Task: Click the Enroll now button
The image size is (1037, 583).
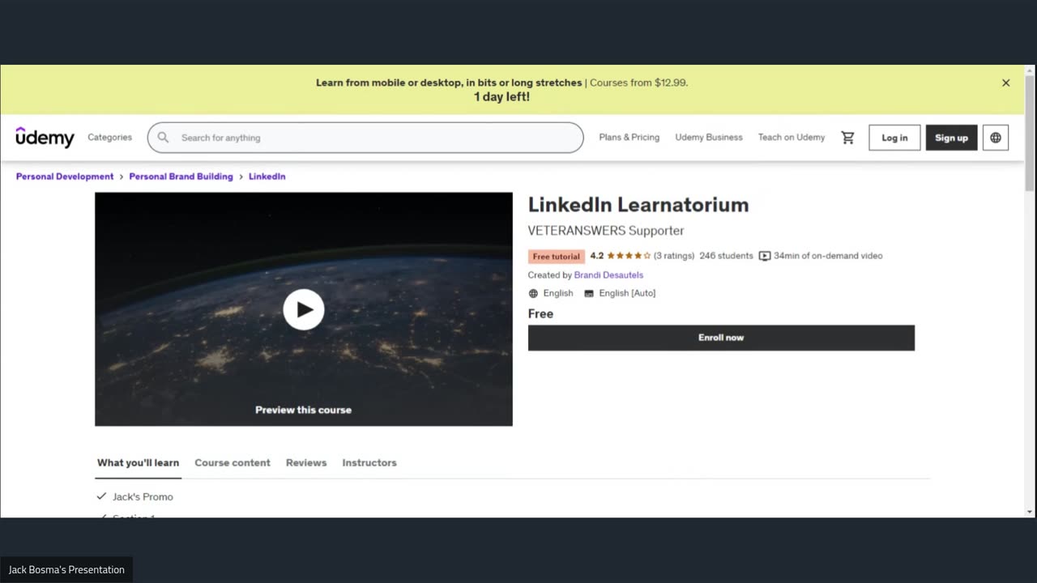Action: point(721,338)
